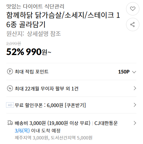
Task: Click CJ대한통운 courier name
Action: click(106, 123)
